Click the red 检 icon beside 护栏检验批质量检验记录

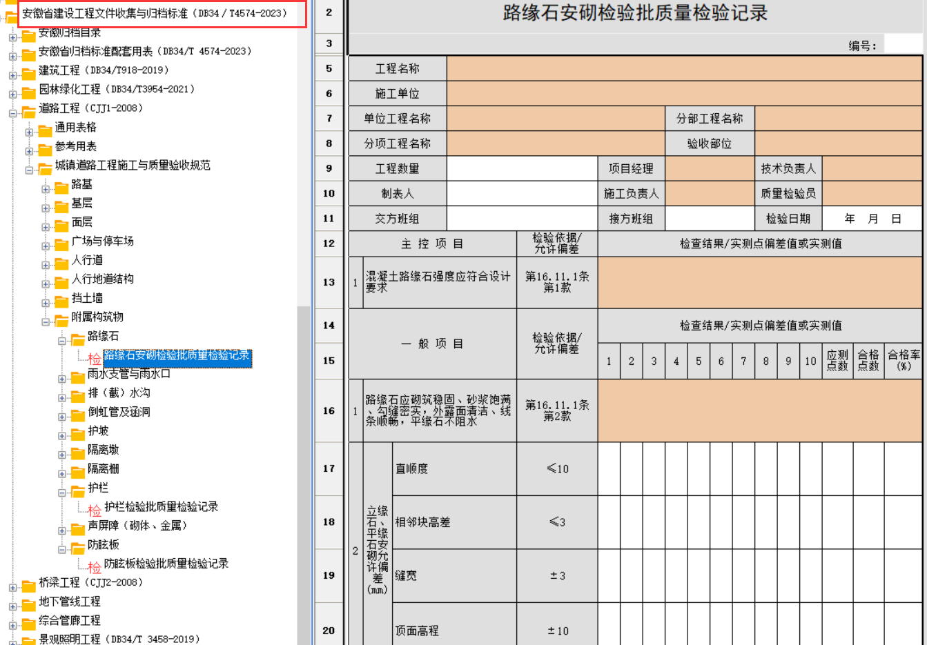pos(95,510)
